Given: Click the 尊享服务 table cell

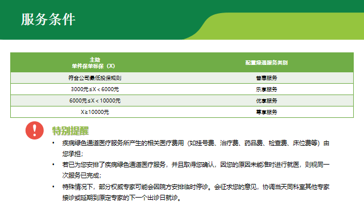Looking at the screenshot, I should pyautogui.click(x=267, y=112).
